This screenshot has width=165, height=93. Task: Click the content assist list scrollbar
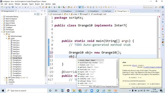tap(117, 70)
